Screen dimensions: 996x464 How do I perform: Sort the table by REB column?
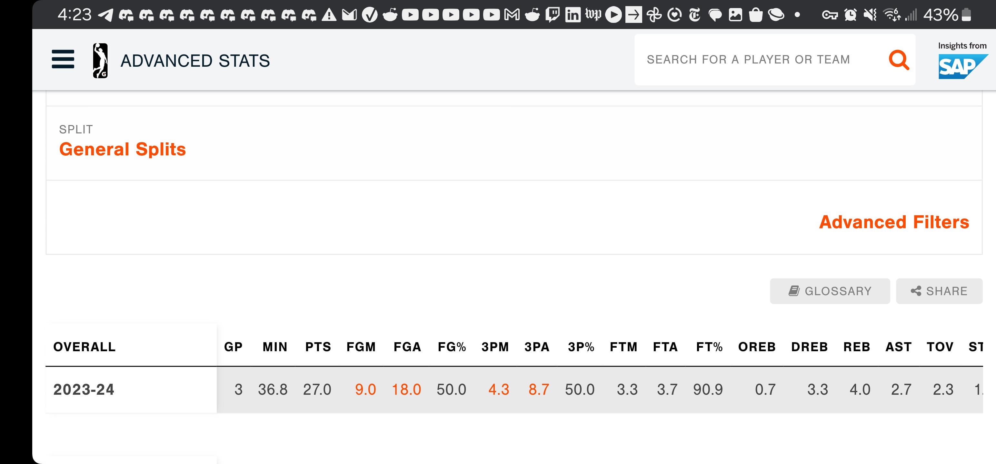coord(856,347)
